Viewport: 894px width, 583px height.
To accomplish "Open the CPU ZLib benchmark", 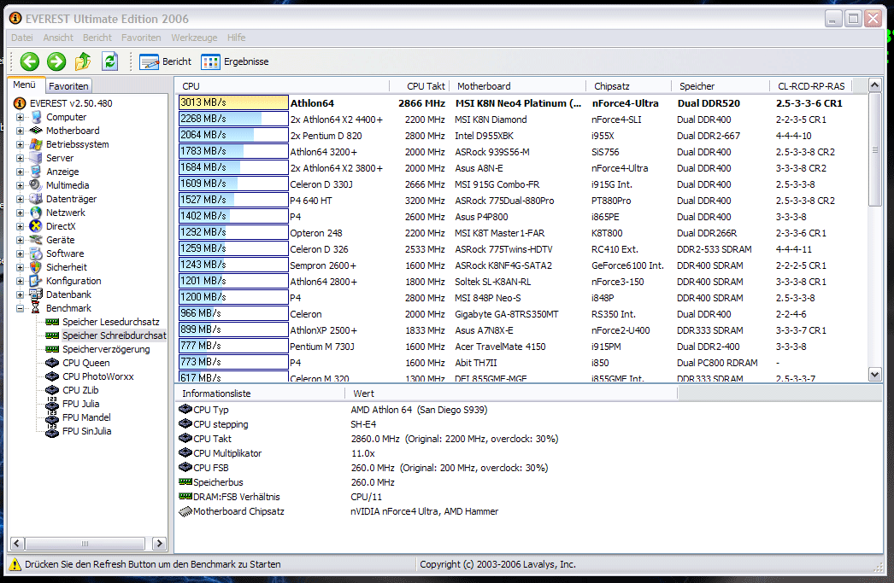I will point(80,390).
